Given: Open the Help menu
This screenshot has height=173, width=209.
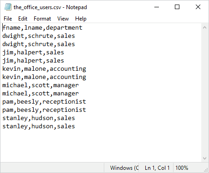Looking at the screenshot, I should 81,19.
